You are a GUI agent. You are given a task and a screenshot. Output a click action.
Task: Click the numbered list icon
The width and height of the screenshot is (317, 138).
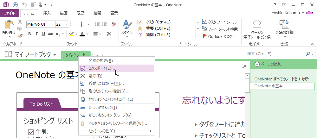(x=83, y=24)
